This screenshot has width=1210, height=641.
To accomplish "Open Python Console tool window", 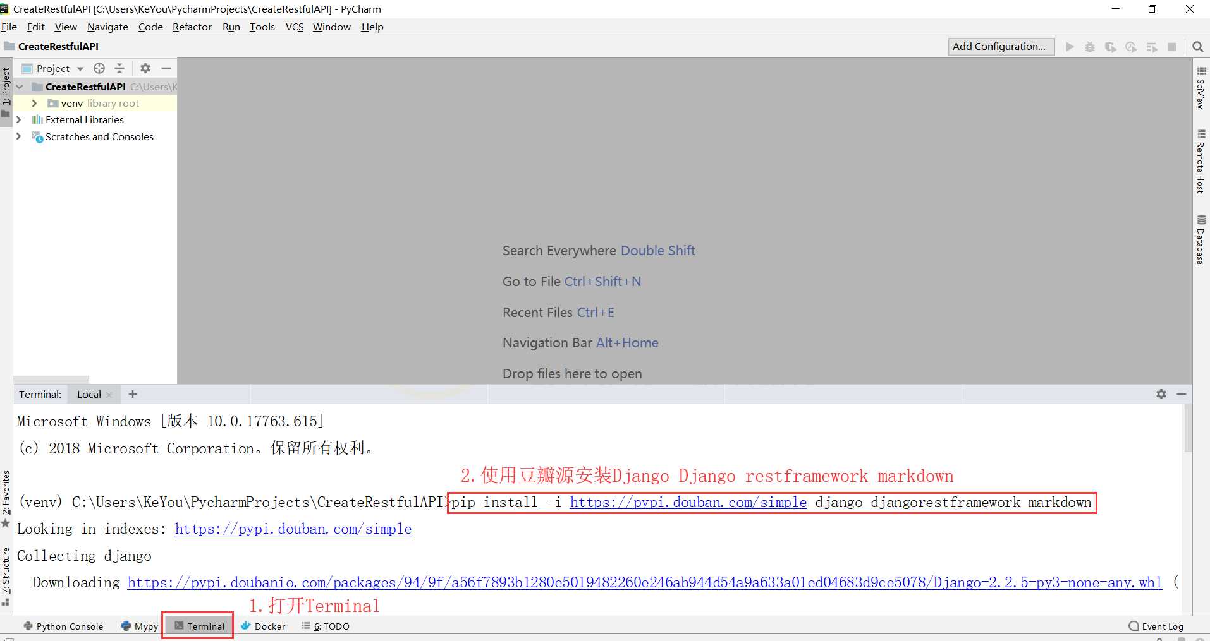I will point(63,626).
